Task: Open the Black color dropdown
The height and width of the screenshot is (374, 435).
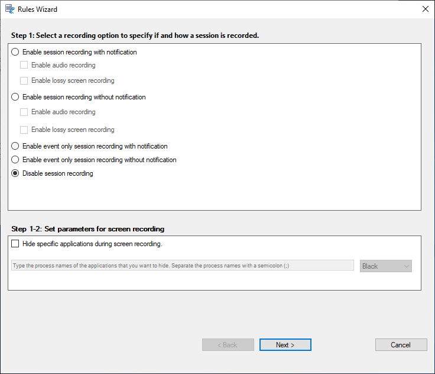Action: pyautogui.click(x=386, y=266)
